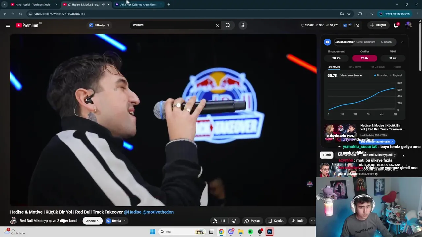Close the Hadise & Motive browser tab
The height and width of the screenshot is (237, 422).
click(108, 5)
